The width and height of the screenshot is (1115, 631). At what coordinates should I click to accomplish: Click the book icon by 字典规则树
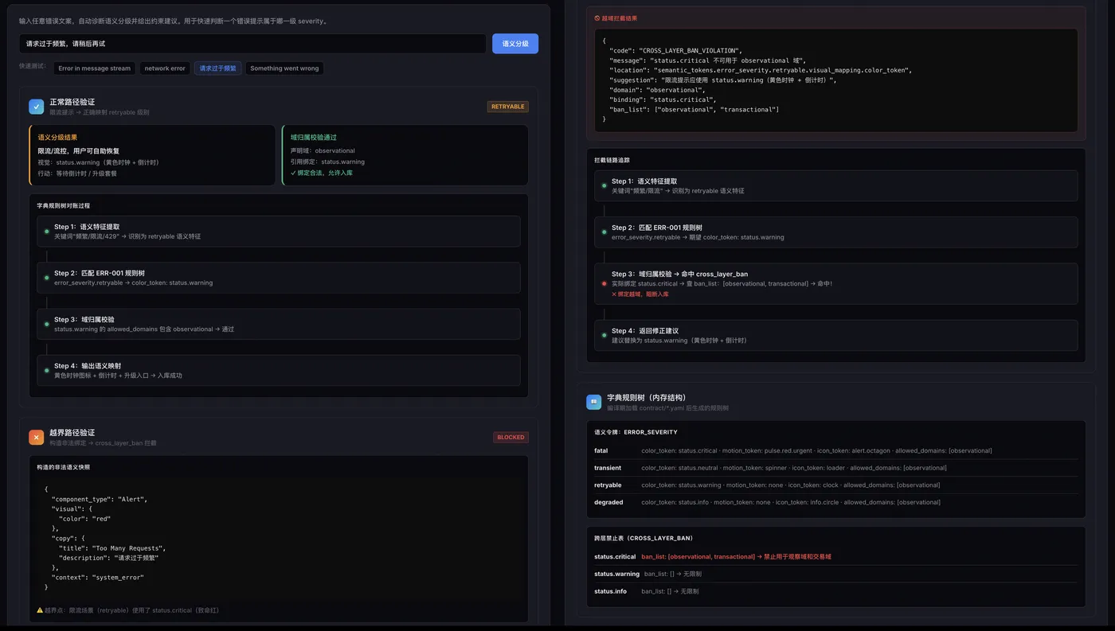tap(594, 402)
